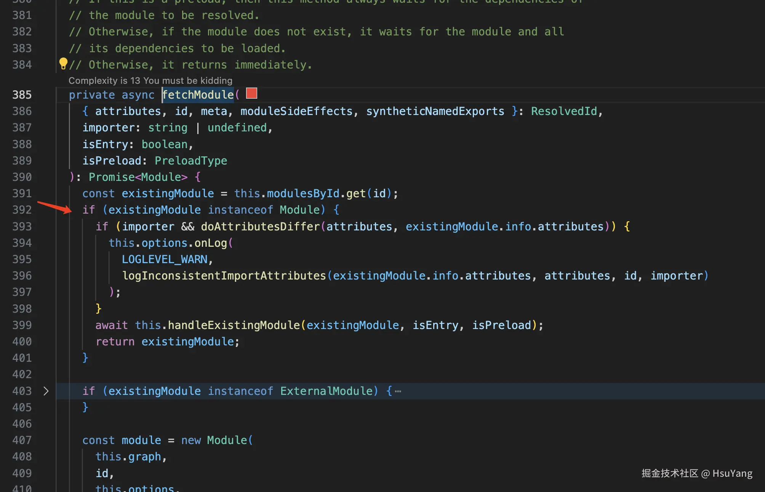This screenshot has height=492, width=765.
Task: Click the red square next to fetchModule
Action: click(251, 93)
